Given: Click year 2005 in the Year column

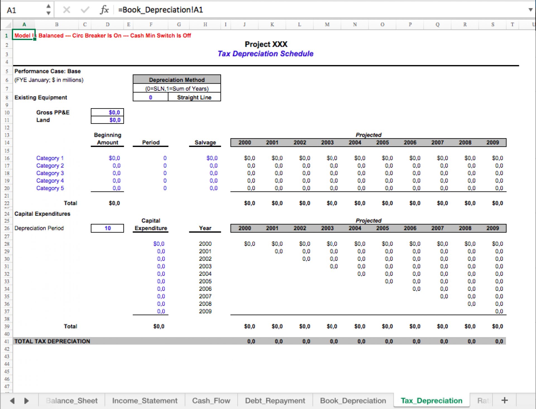Looking at the screenshot, I should tap(205, 281).
